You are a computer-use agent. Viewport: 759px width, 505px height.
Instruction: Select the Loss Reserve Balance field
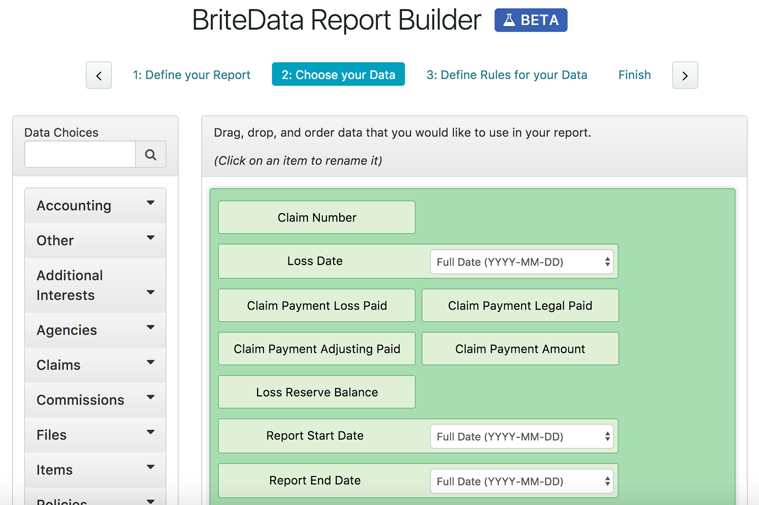click(x=316, y=392)
